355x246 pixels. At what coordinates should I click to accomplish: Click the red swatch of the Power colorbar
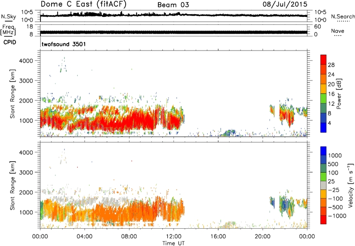point(323,60)
